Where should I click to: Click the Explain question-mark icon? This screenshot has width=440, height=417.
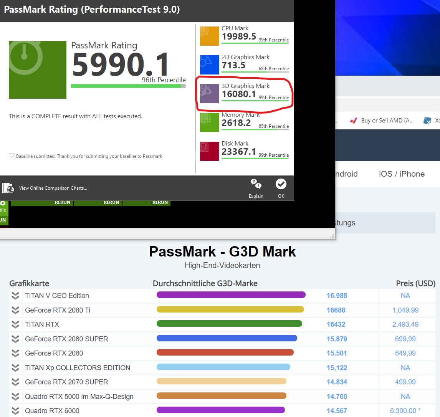click(x=256, y=184)
